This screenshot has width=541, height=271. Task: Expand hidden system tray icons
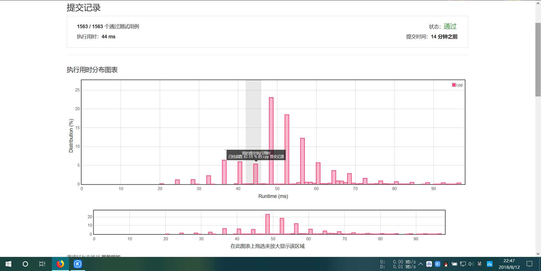[421, 264]
